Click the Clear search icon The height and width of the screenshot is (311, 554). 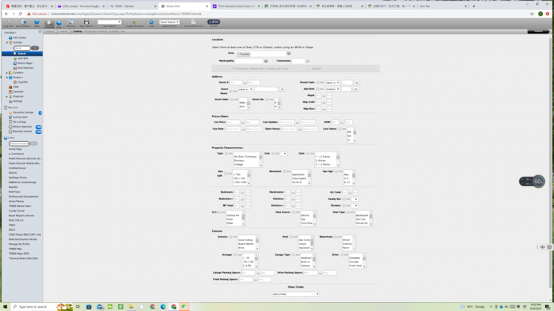(x=151, y=23)
